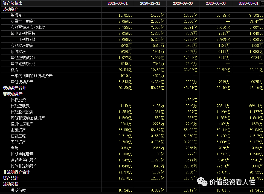
Task: Select the 流动资产合计 total row
Action: (14, 88)
